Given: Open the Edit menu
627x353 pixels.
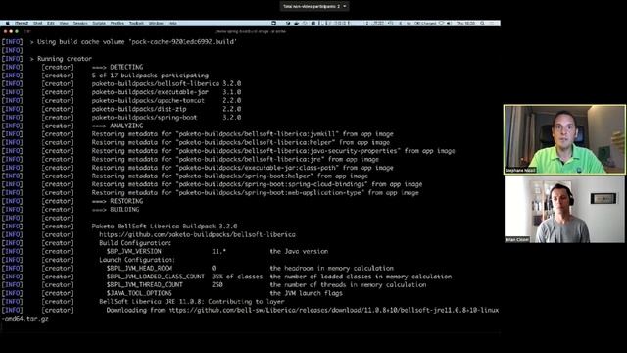Looking at the screenshot, I should [51, 24].
